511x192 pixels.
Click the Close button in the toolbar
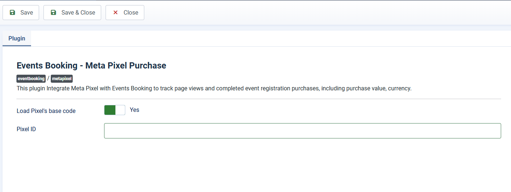click(x=125, y=12)
